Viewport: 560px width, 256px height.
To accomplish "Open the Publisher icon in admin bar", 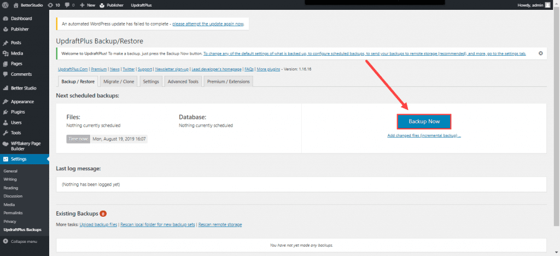I will coord(102,5).
